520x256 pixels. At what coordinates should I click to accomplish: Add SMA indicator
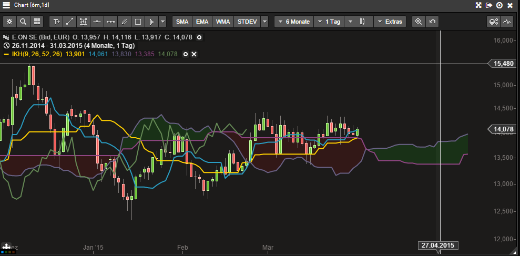182,22
